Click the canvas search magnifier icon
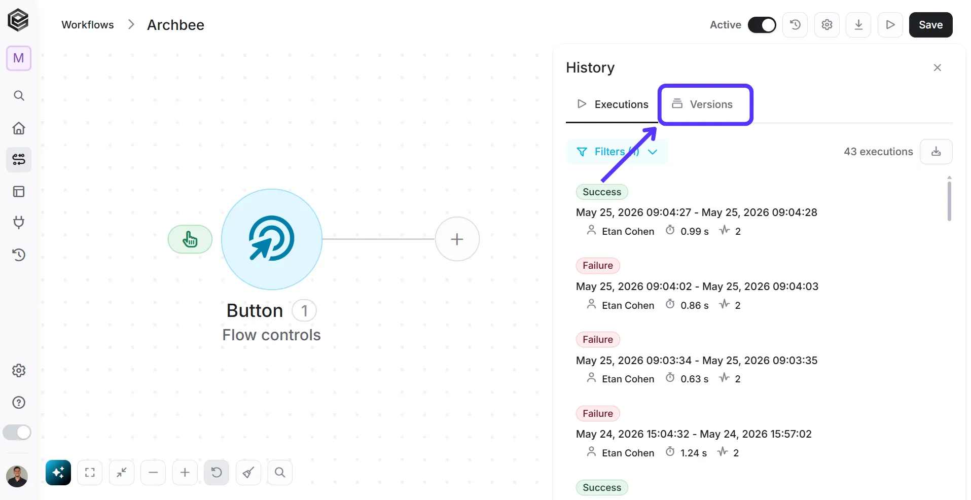Image resolution: width=971 pixels, height=500 pixels. 280,473
